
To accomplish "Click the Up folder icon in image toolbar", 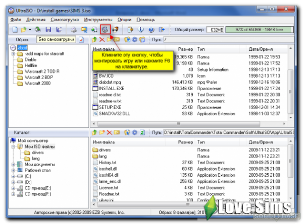I will pos(94,39).
